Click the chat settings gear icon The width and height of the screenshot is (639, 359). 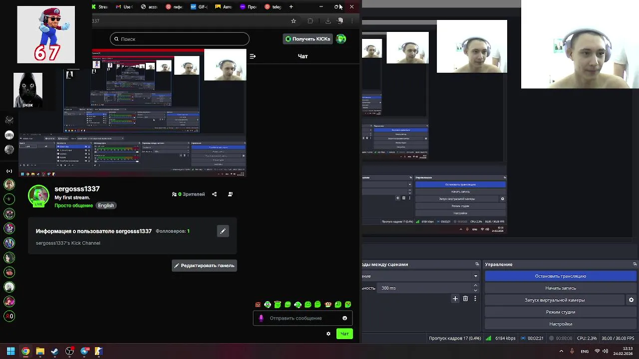click(328, 334)
